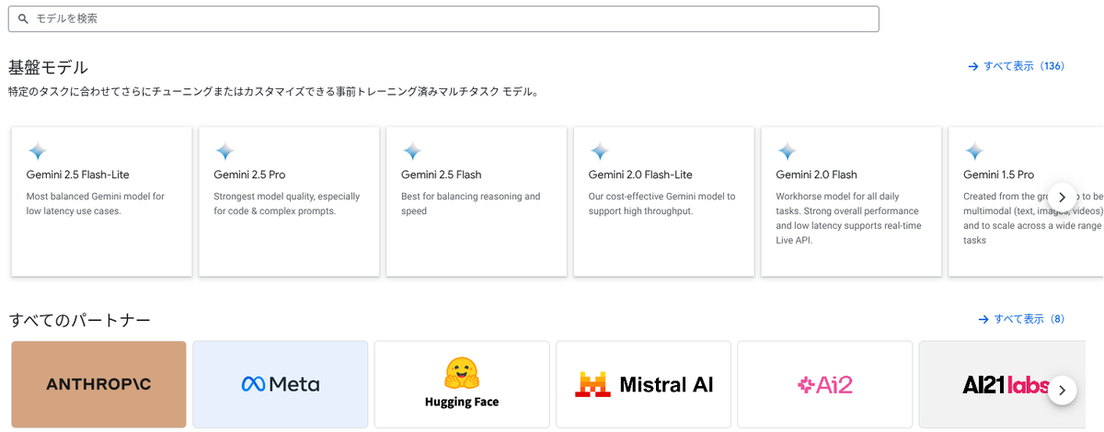Select the Ai2 partner tile
The image size is (1104, 432).
click(825, 384)
